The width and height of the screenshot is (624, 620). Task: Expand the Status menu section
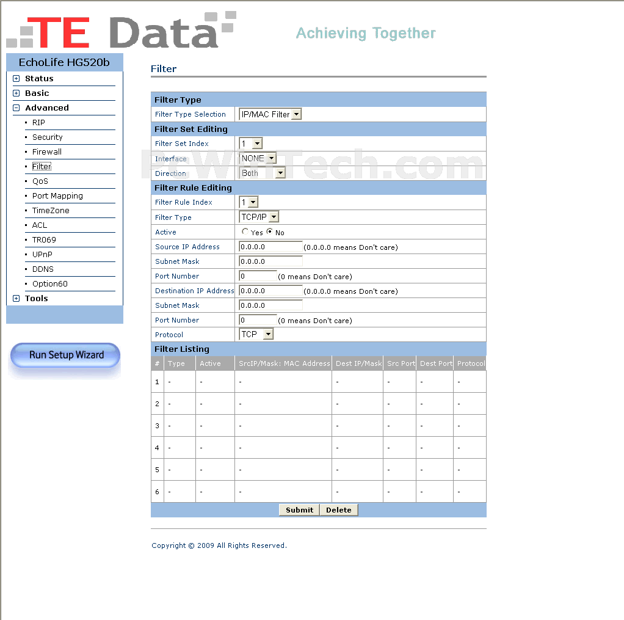(16, 78)
